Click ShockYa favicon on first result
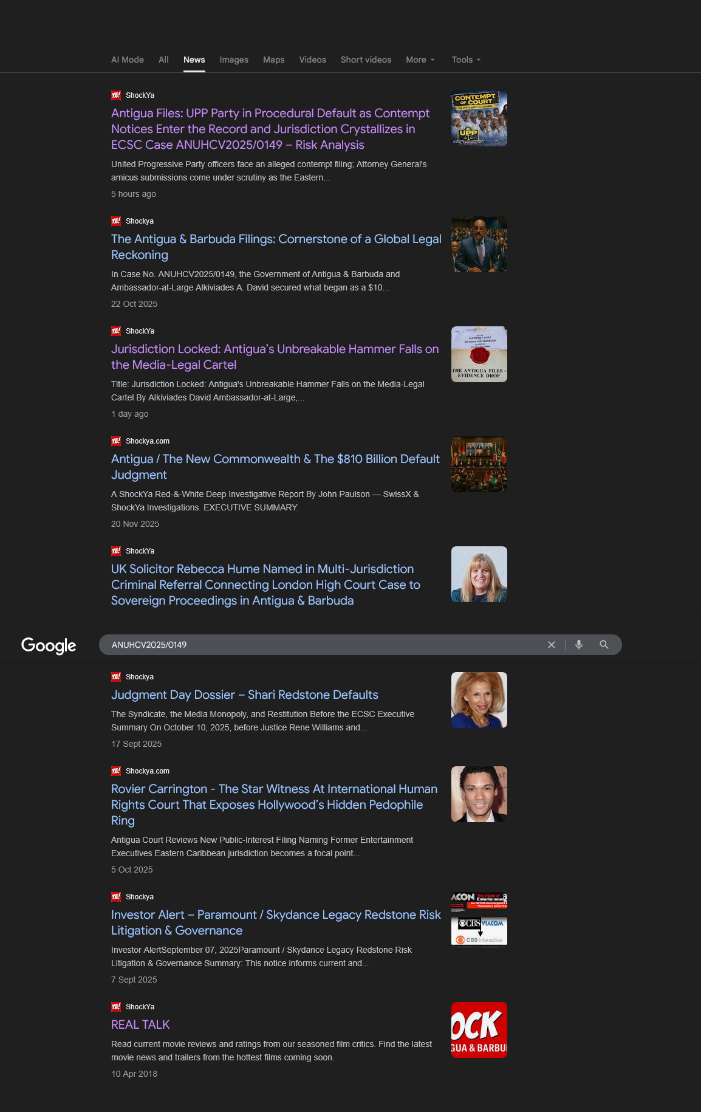Image resolution: width=701 pixels, height=1112 pixels. (x=116, y=95)
